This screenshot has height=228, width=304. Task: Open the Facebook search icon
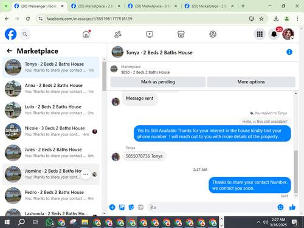[x=25, y=34]
